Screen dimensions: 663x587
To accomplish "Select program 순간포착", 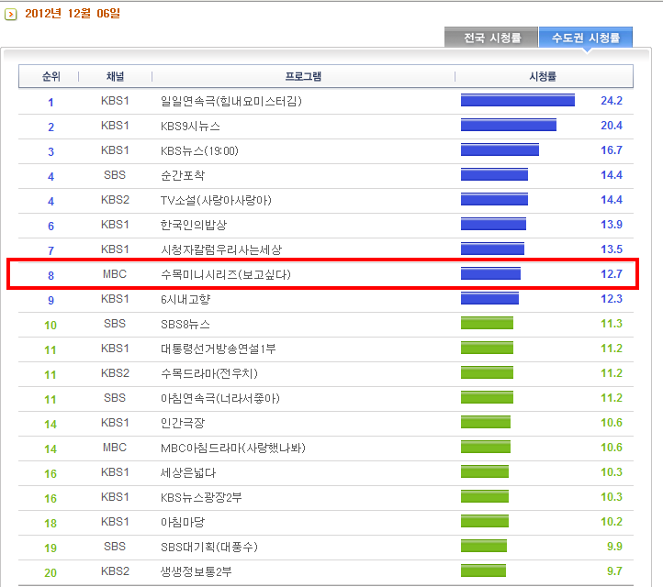I will pos(182,176).
